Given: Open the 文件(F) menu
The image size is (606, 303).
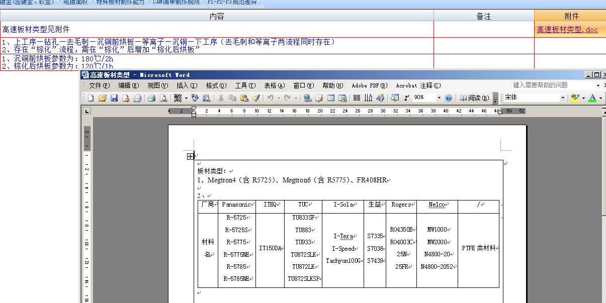Looking at the screenshot, I should 99,85.
